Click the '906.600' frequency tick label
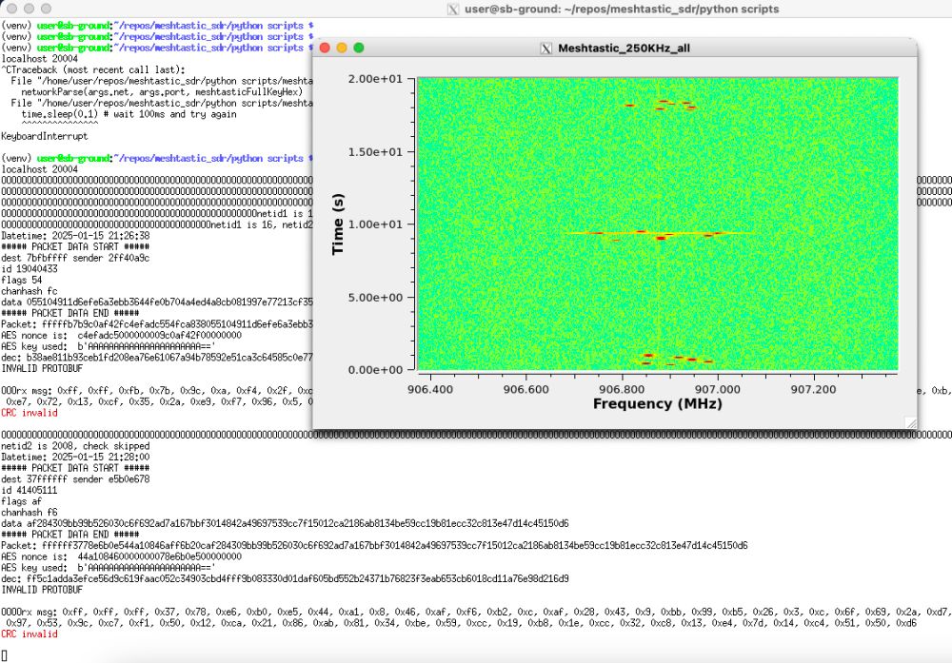Screen dimensions: 952x663 [x=526, y=389]
